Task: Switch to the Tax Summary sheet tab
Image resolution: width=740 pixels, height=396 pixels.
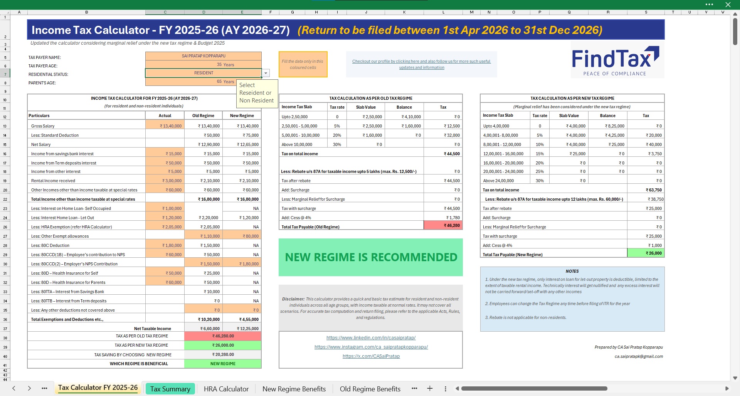Action: coord(170,389)
